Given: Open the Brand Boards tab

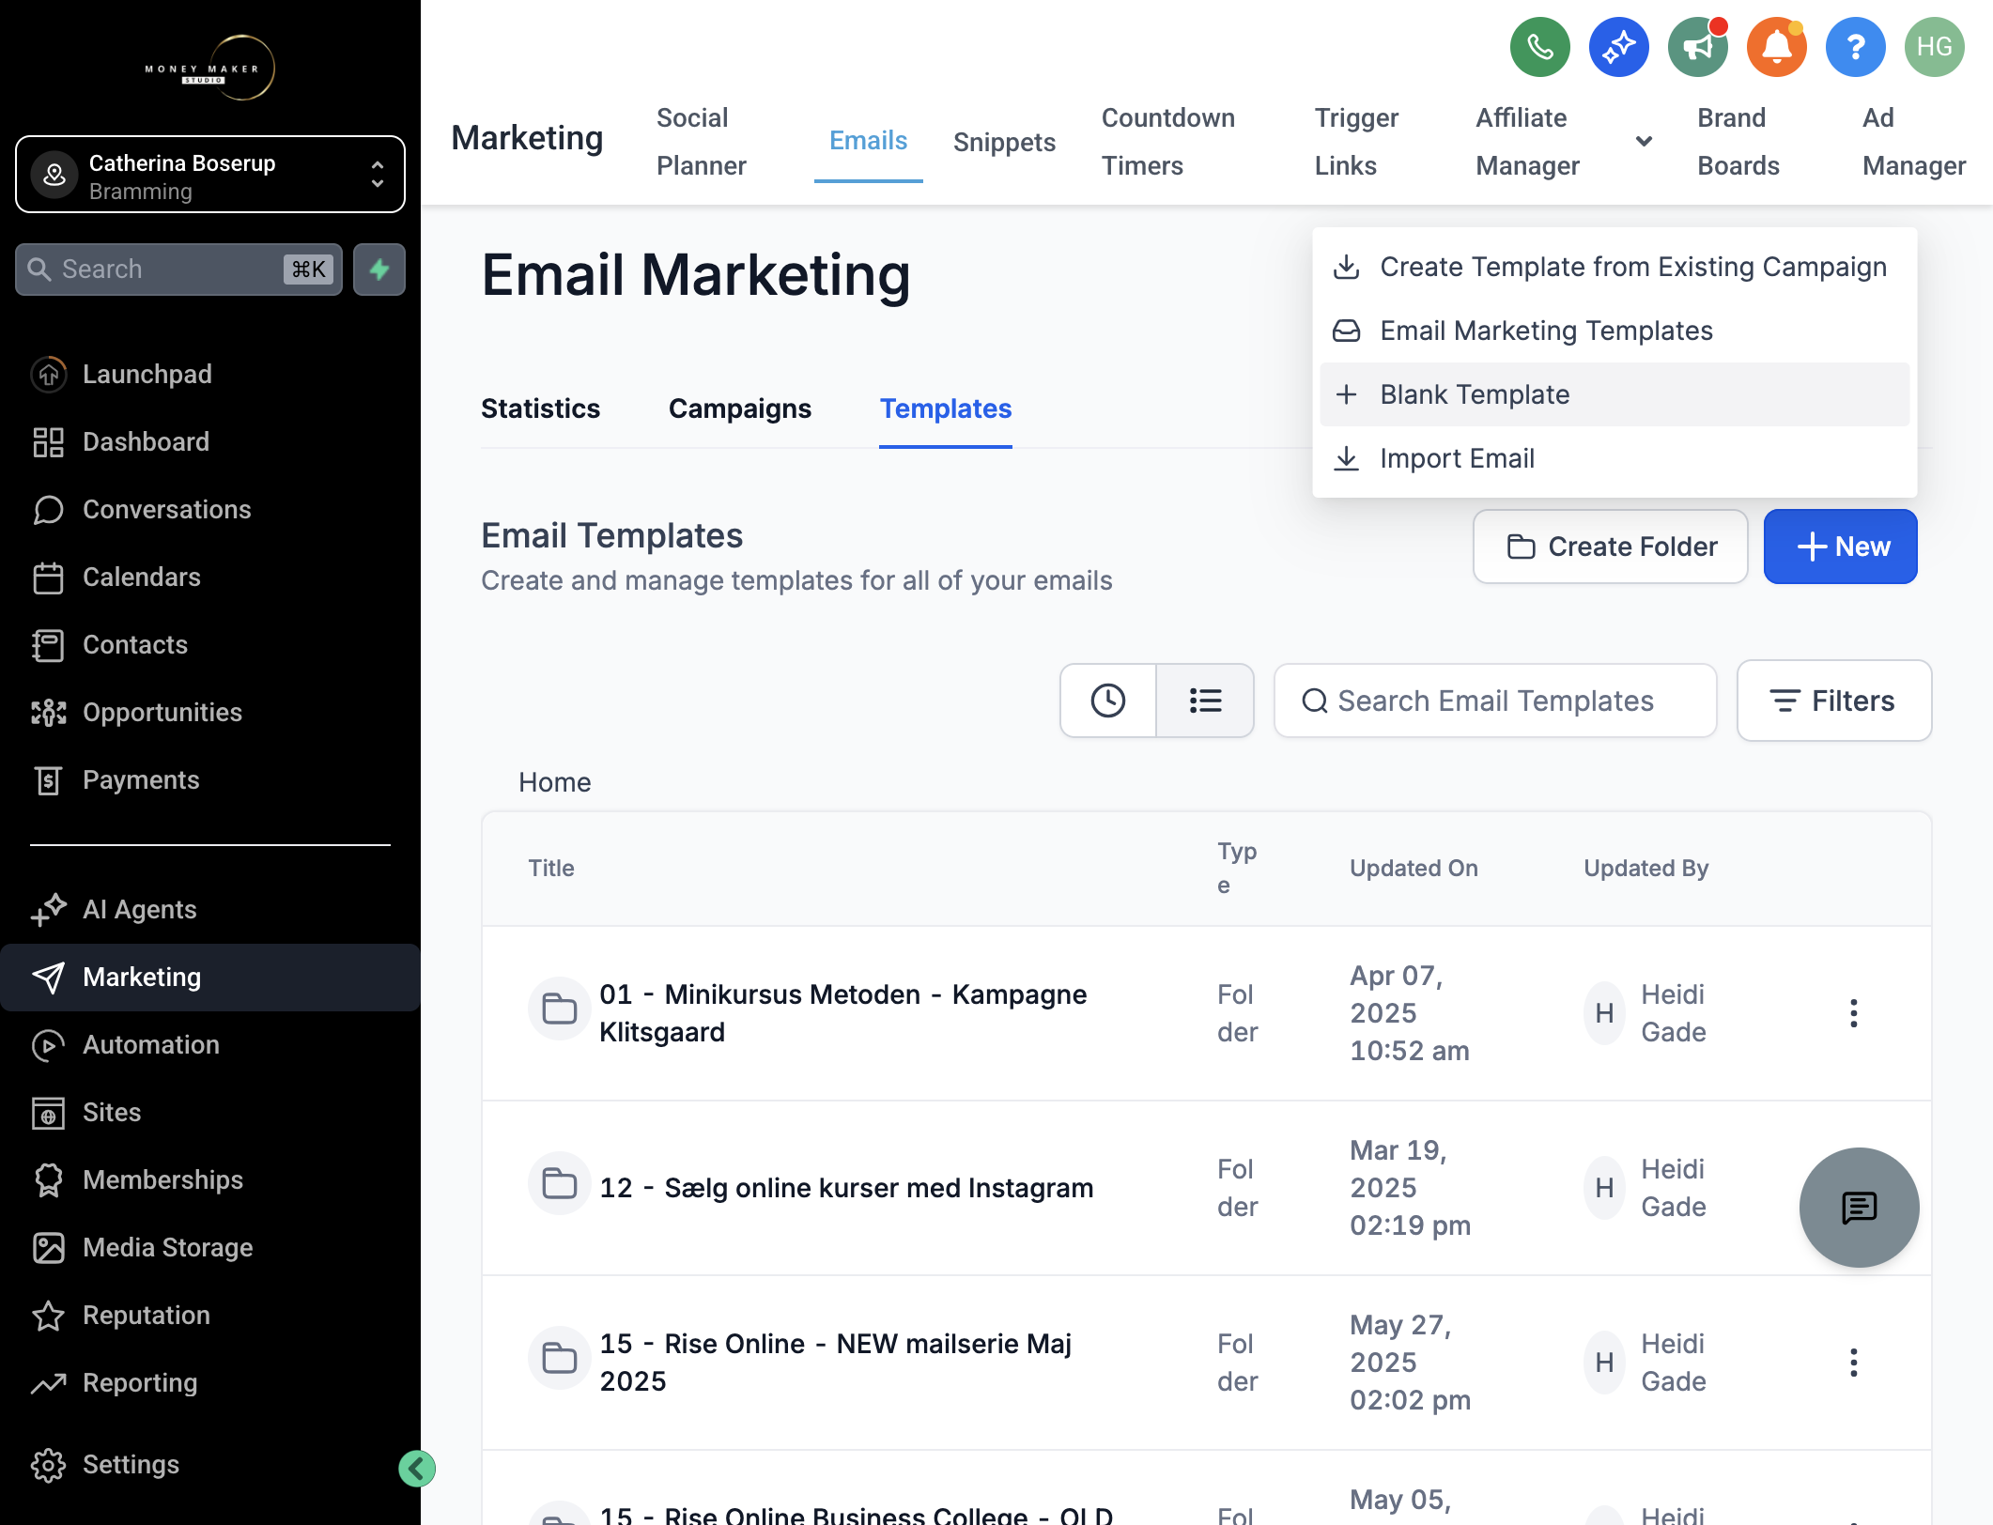Looking at the screenshot, I should click(x=1738, y=142).
